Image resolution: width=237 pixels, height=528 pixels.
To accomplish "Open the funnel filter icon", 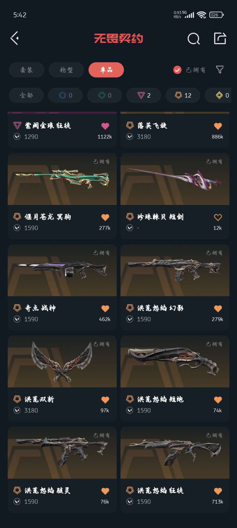I will [x=220, y=70].
